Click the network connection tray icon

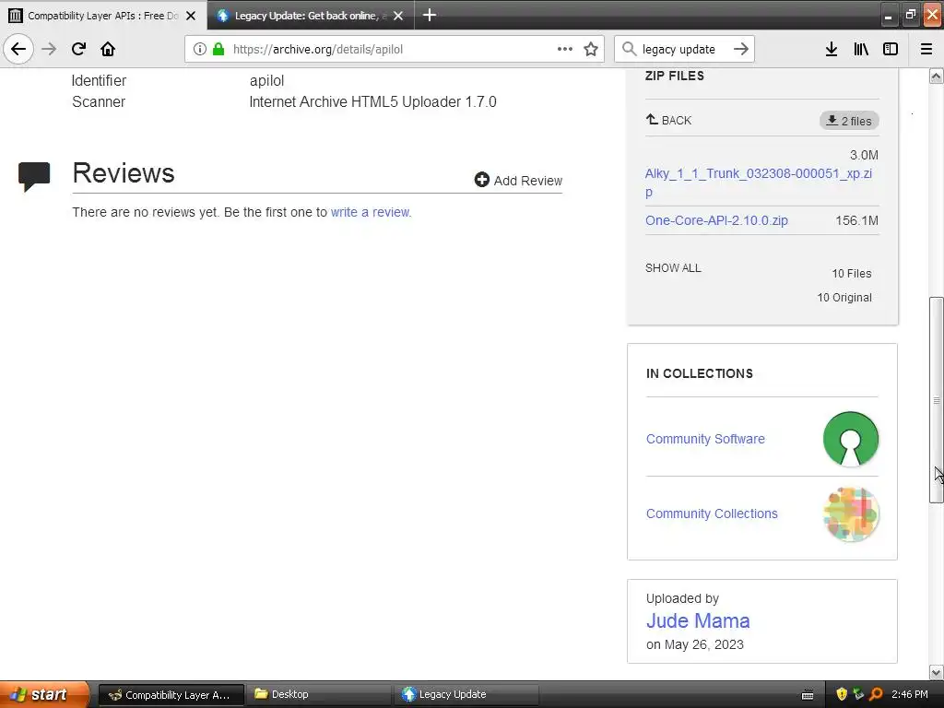click(x=858, y=694)
